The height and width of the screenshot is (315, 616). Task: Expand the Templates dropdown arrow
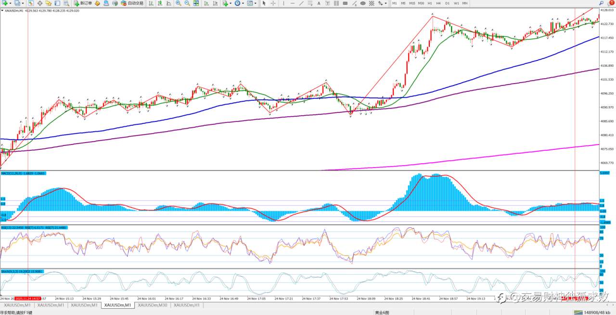256,3
